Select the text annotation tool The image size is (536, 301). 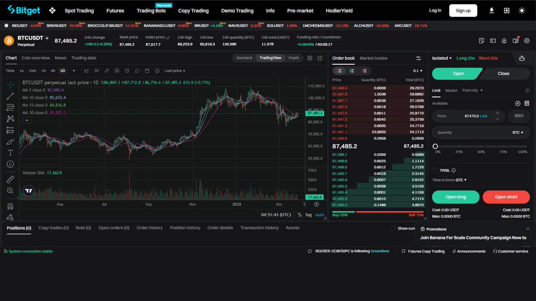pyautogui.click(x=10, y=153)
